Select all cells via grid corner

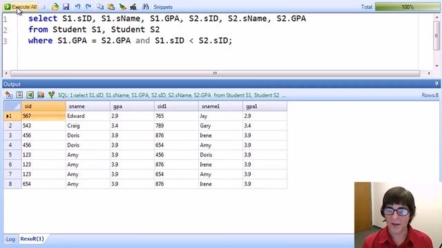pyautogui.click(x=12, y=106)
